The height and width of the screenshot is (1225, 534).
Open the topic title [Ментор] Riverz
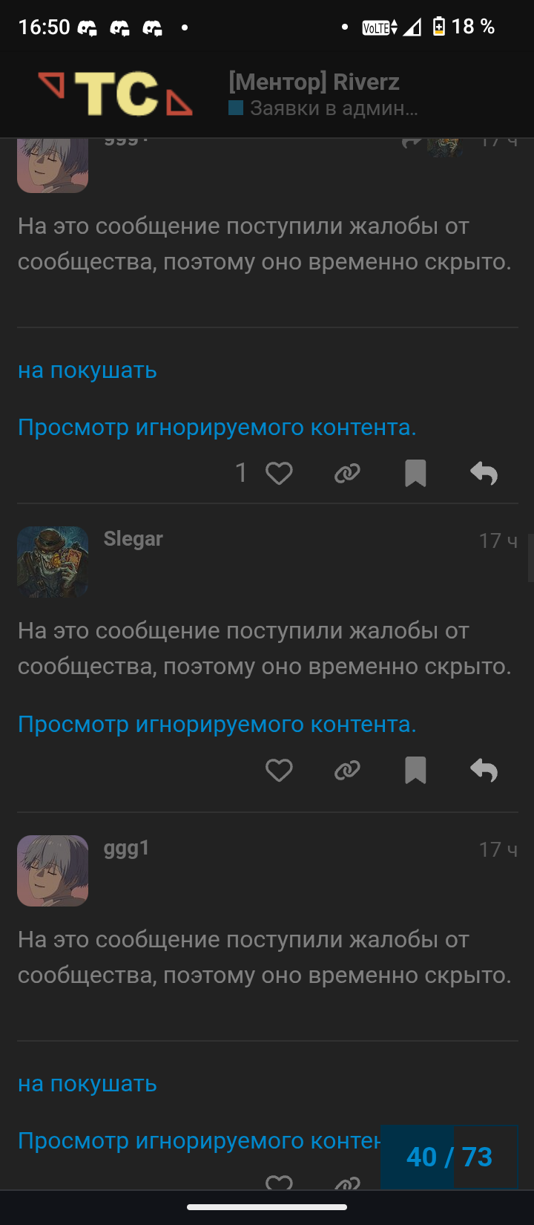pos(314,82)
